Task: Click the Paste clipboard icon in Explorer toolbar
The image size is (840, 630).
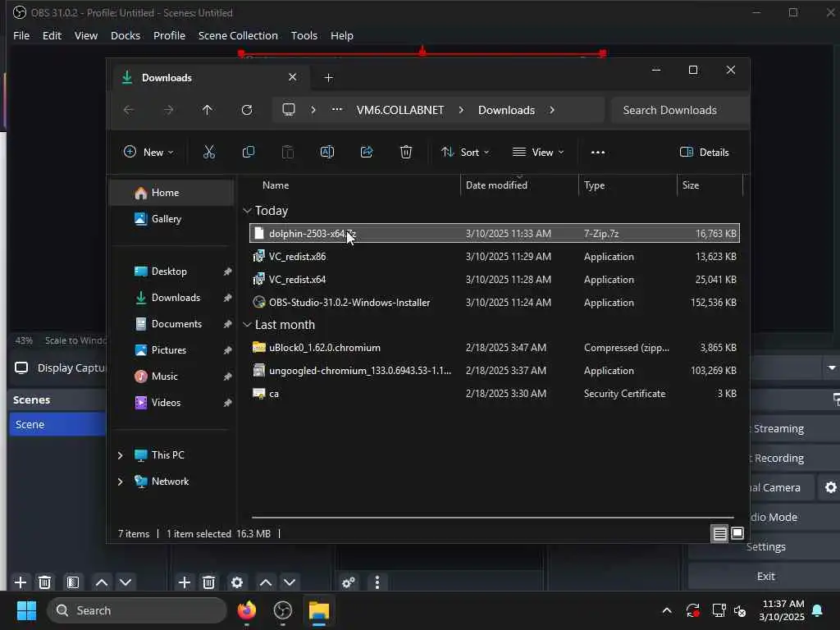Action: 288,152
